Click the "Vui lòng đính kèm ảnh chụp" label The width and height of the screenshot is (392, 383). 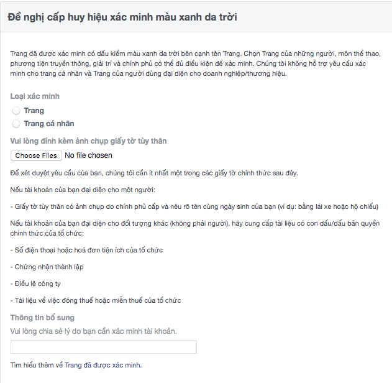pyautogui.click(x=88, y=141)
